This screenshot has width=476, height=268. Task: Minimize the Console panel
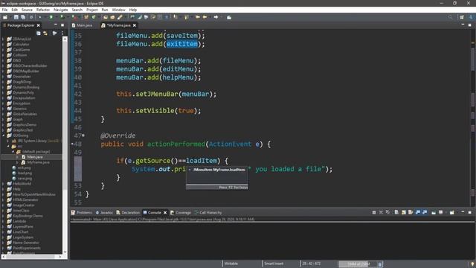point(463,211)
